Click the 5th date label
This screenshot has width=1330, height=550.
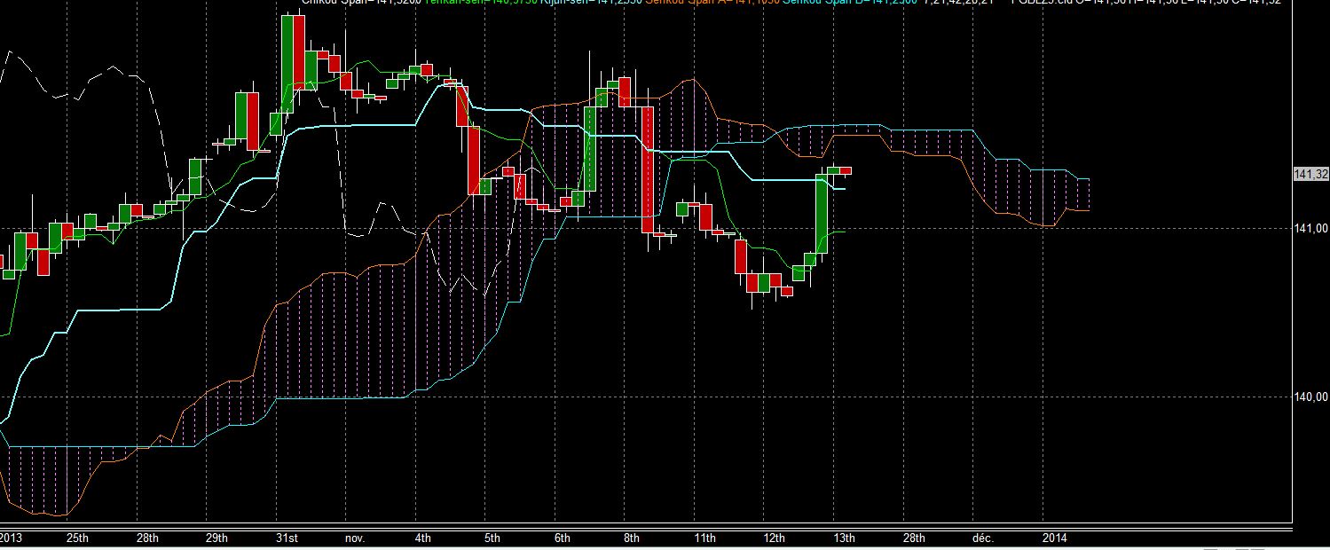pyautogui.click(x=492, y=538)
